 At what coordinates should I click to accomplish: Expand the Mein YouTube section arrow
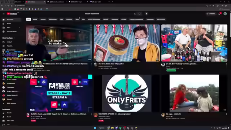14,38
